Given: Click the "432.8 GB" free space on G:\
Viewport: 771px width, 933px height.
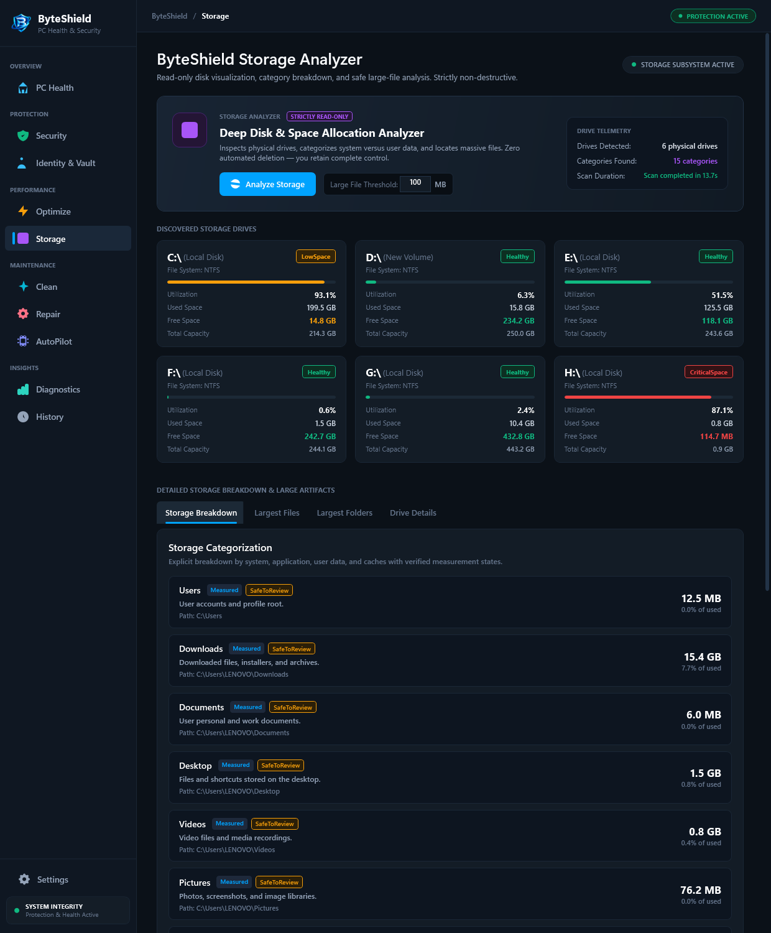Looking at the screenshot, I should tap(519, 437).
